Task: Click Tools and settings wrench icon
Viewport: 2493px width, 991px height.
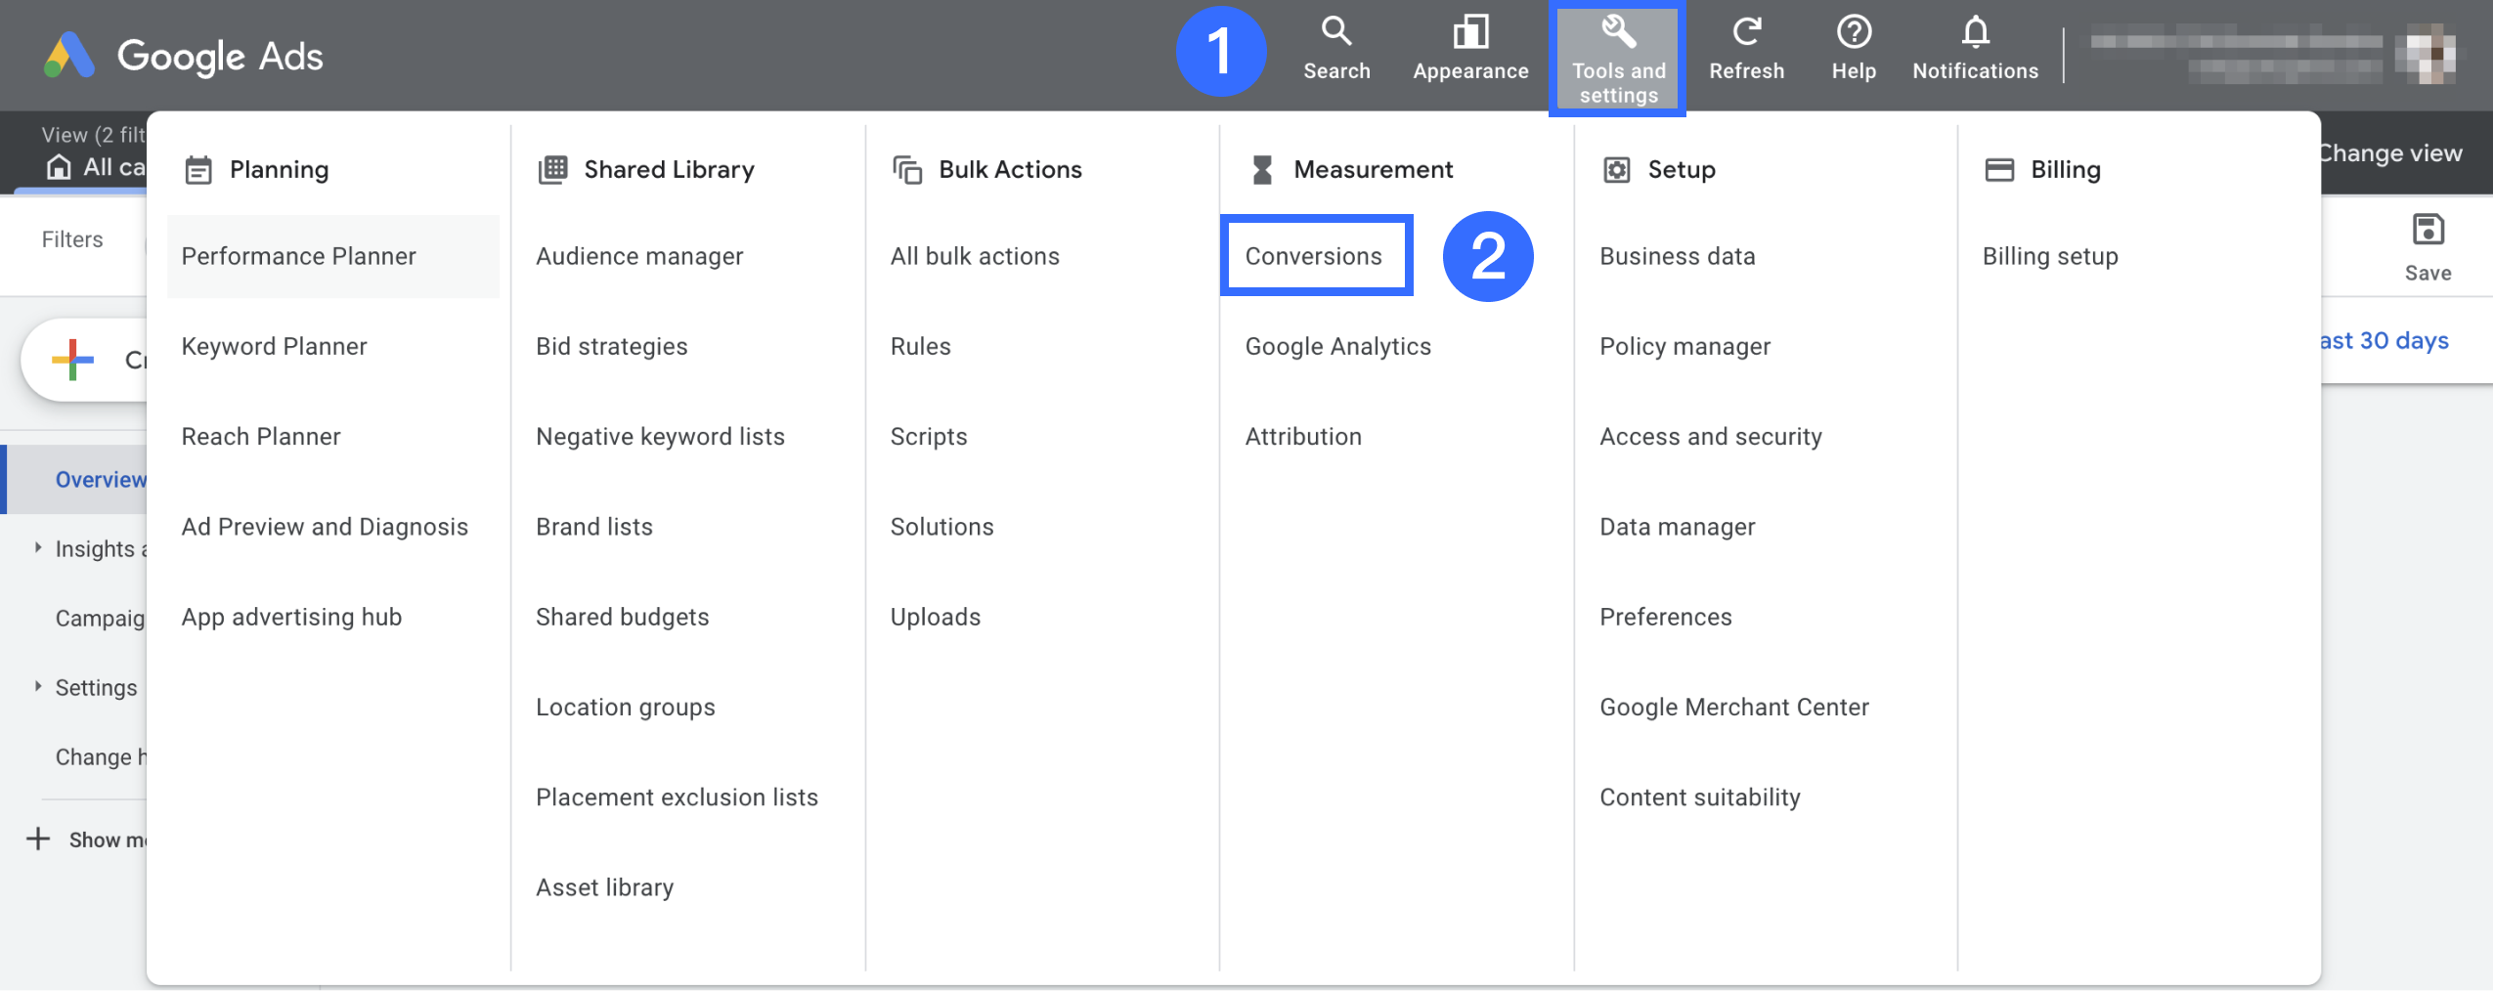Action: click(x=1618, y=32)
